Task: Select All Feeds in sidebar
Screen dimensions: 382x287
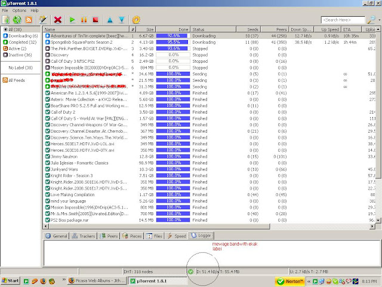Action: pos(14,80)
